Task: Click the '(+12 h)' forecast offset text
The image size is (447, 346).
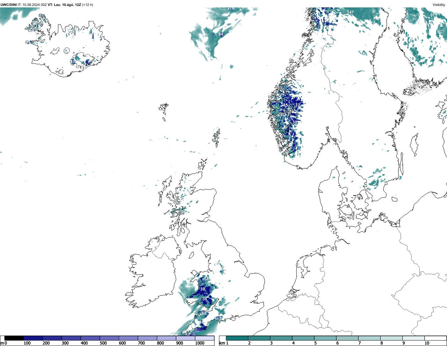Action: 88,5
